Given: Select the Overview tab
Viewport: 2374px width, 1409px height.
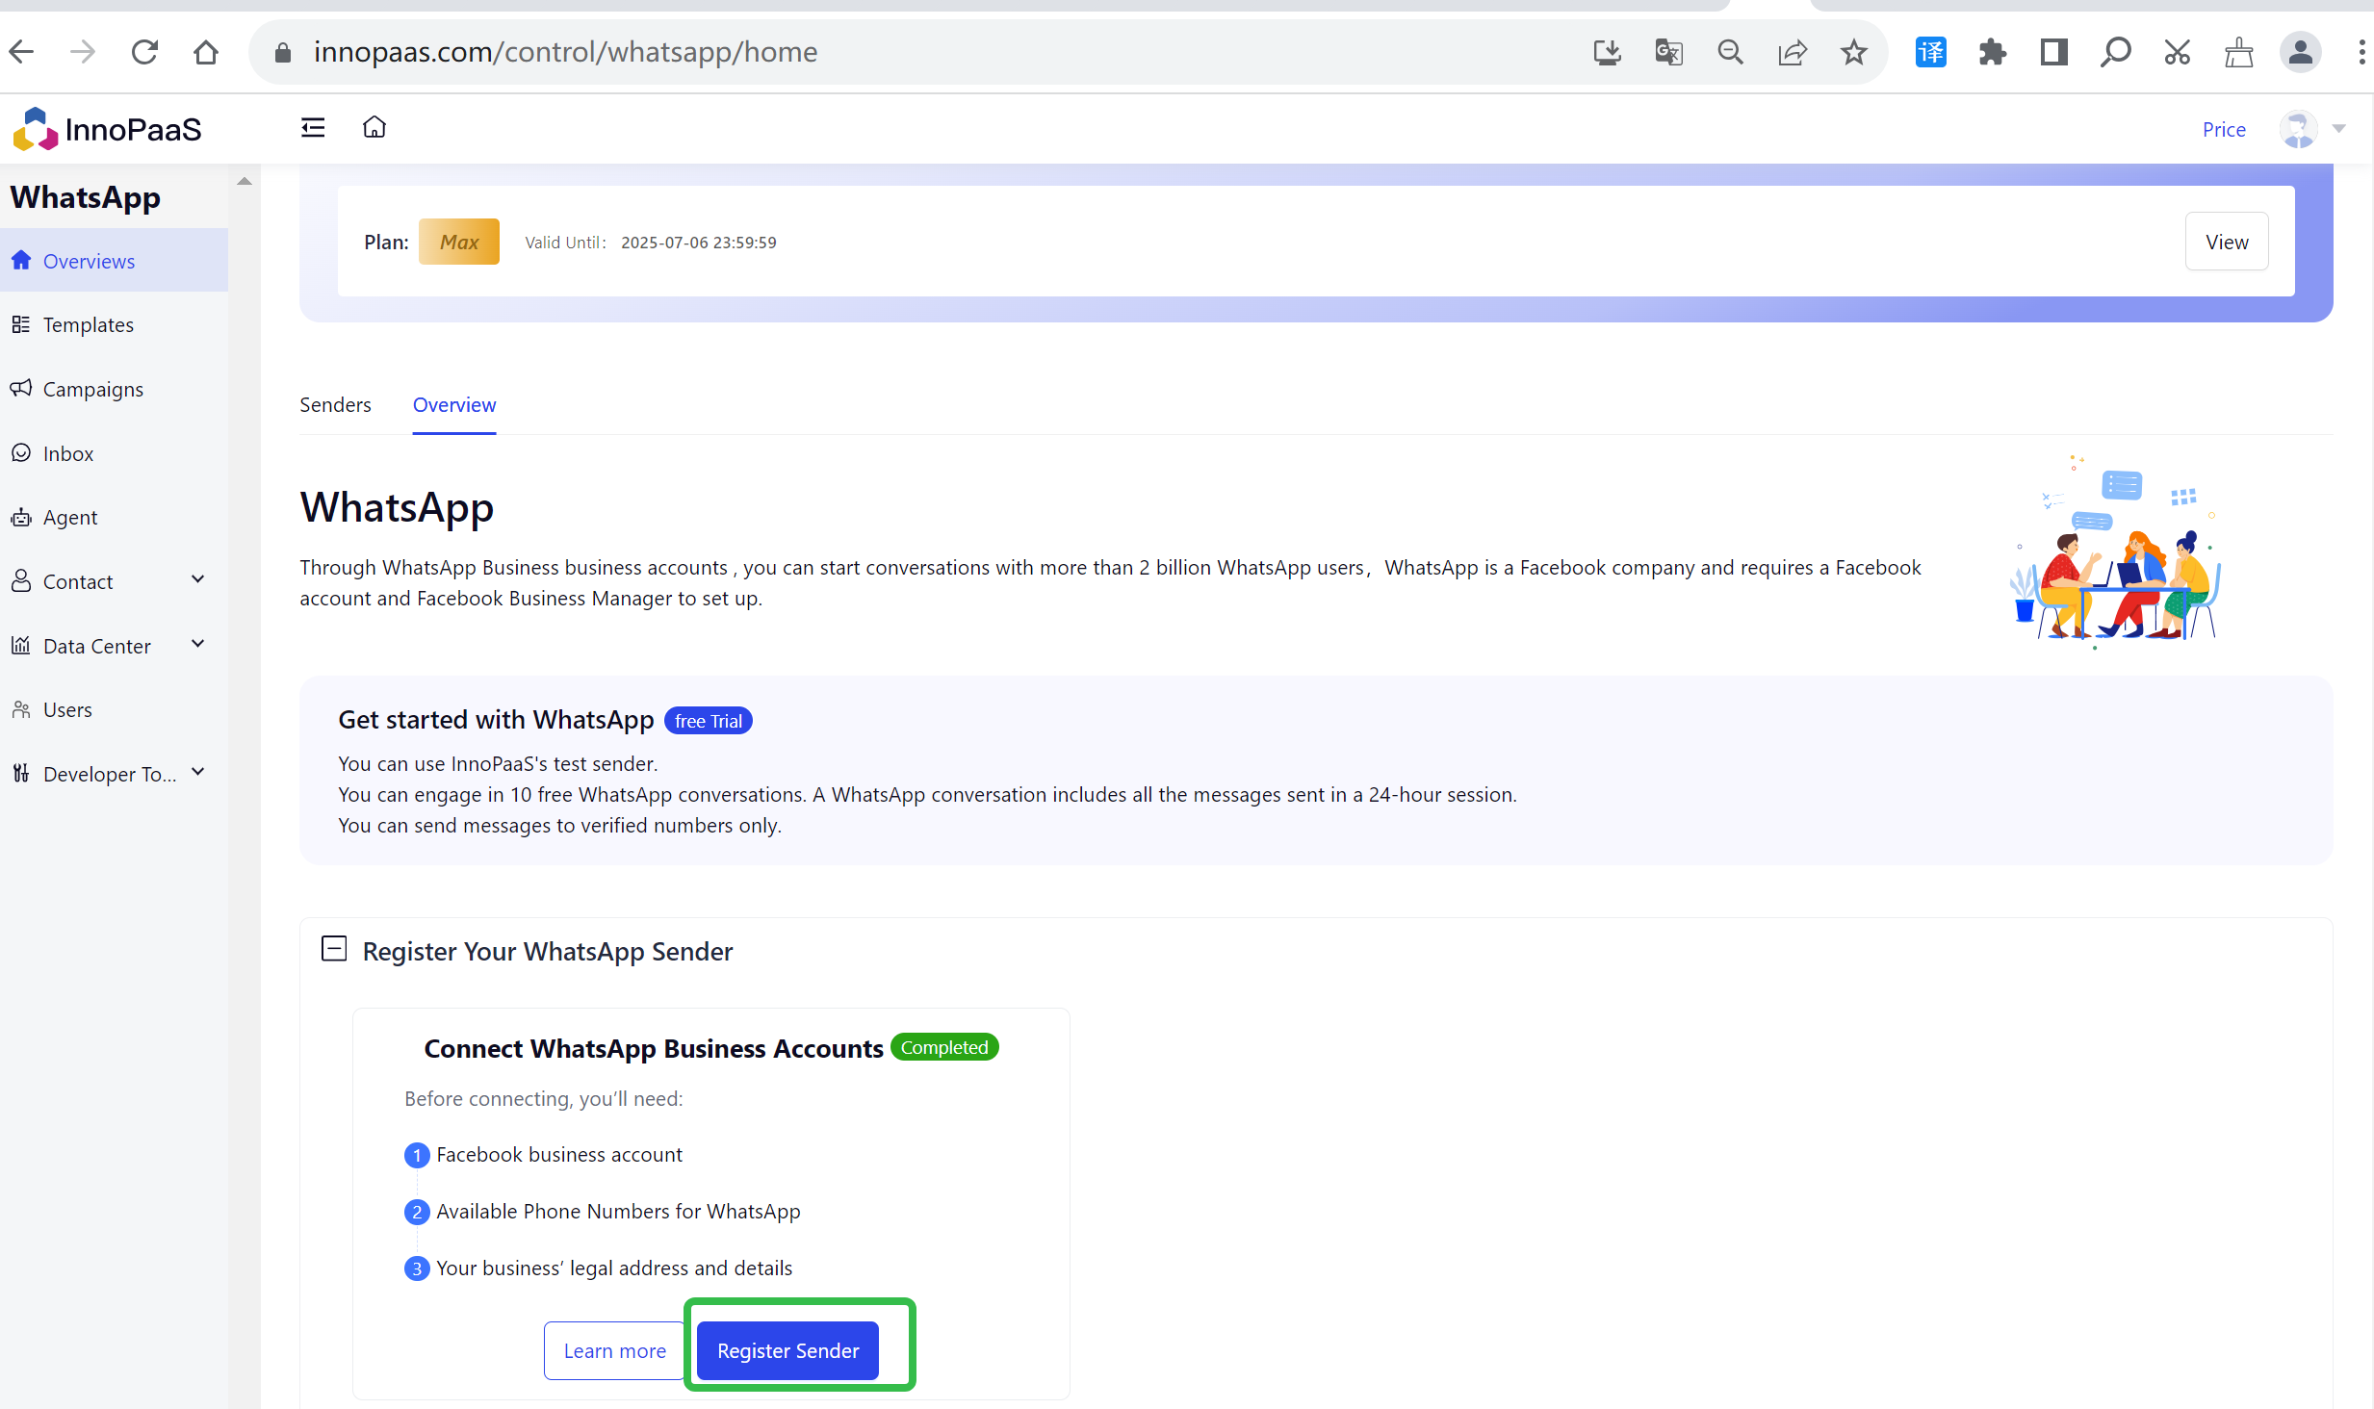Looking at the screenshot, I should [454, 404].
